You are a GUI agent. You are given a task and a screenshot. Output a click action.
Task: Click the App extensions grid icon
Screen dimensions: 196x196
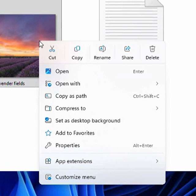(48, 161)
